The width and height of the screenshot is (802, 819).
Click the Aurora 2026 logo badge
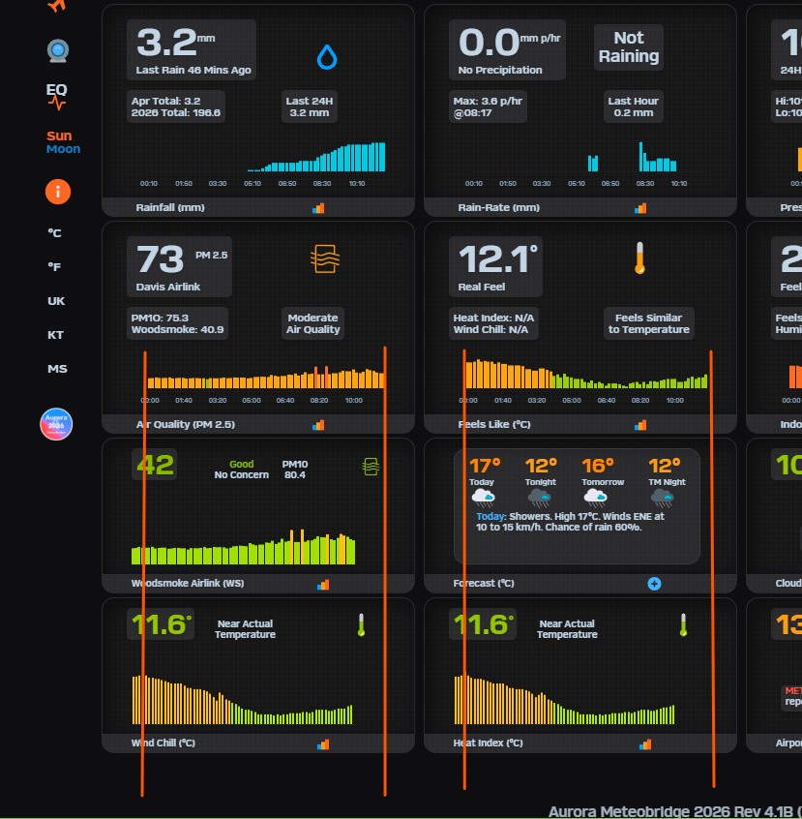point(57,424)
